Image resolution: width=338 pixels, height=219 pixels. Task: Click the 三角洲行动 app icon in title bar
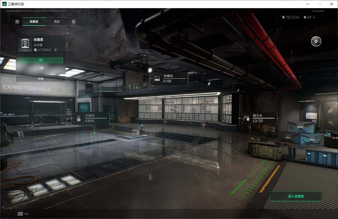[x=4, y=4]
